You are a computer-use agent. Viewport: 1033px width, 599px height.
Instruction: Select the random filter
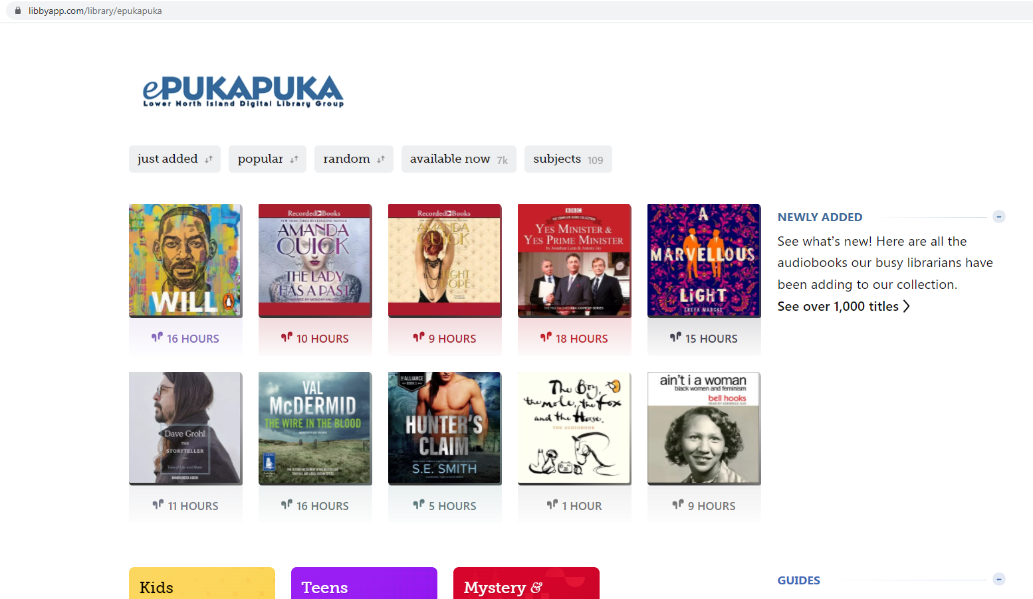[x=354, y=159]
